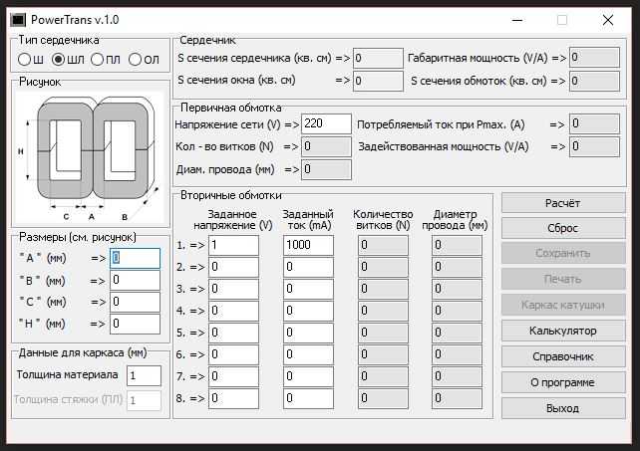Click the "Первичная обмотка" group label
The height and width of the screenshot is (451, 640).
pyautogui.click(x=230, y=108)
